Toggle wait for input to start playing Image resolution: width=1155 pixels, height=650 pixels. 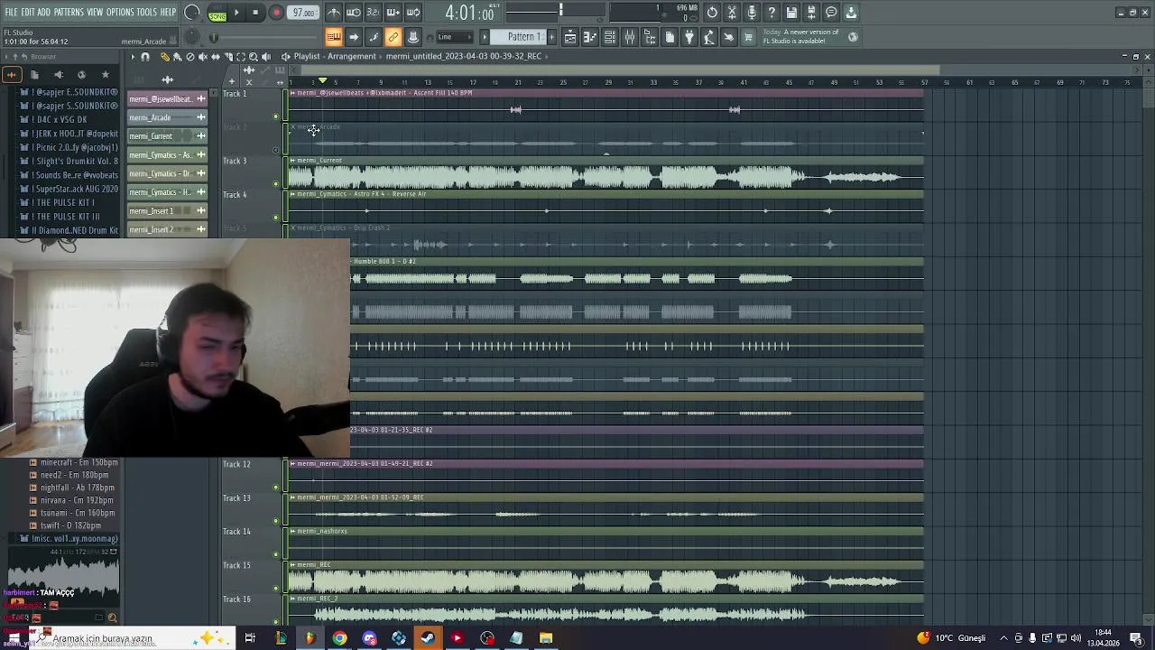coord(354,13)
